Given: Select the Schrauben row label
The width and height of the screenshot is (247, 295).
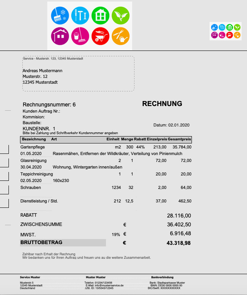Looking at the screenshot, I should (31, 187).
